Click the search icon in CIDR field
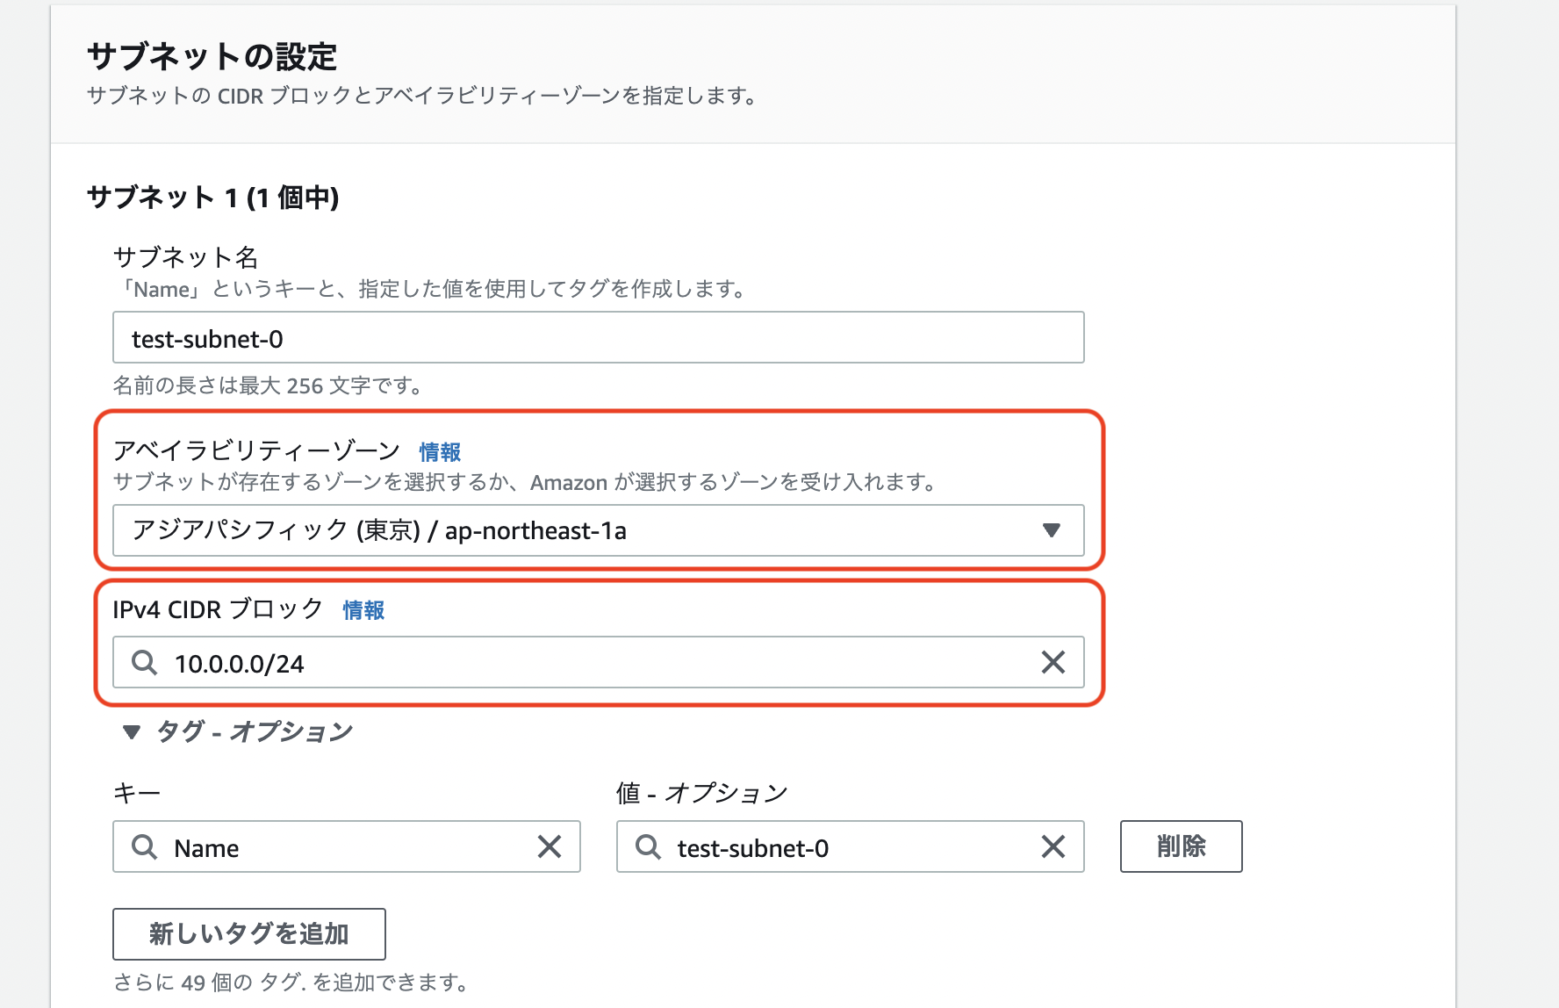Image resolution: width=1559 pixels, height=1008 pixels. (143, 663)
